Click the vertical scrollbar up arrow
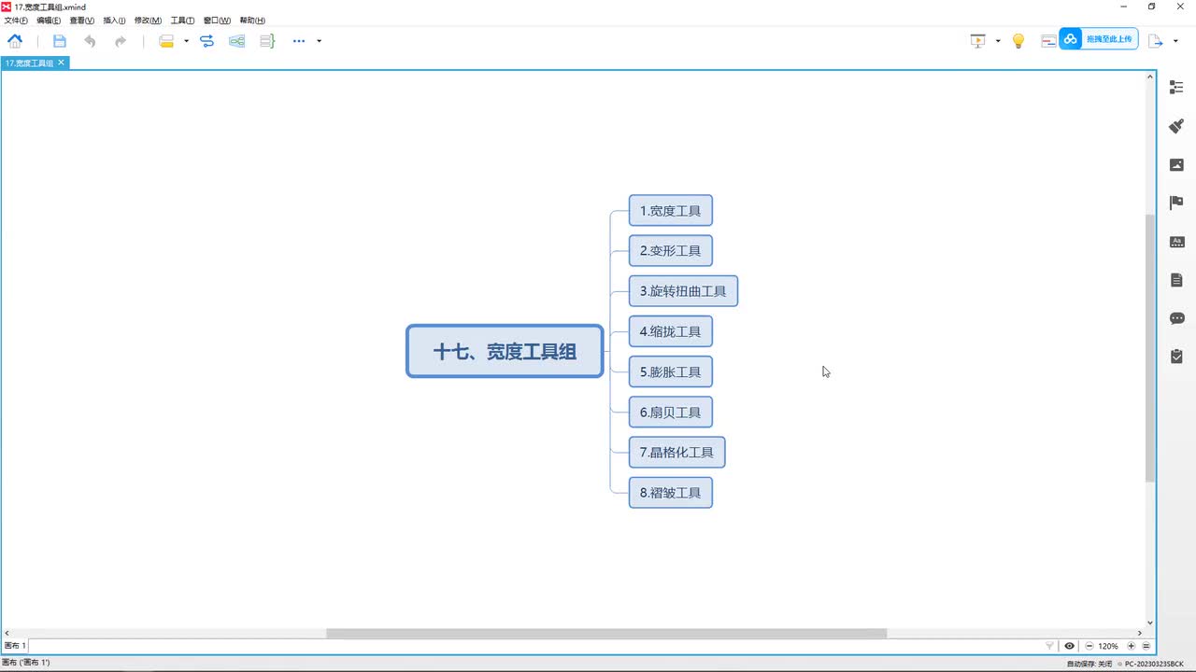 pyautogui.click(x=1150, y=77)
